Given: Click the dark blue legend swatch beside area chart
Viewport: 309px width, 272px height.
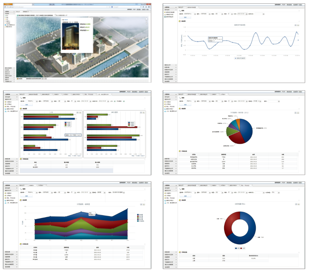Looking at the screenshot, I should [x=138, y=214].
